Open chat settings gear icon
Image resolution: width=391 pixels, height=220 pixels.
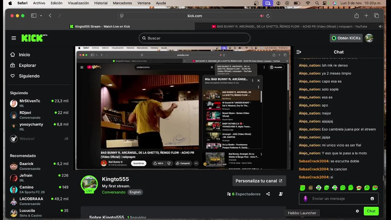tap(357, 211)
